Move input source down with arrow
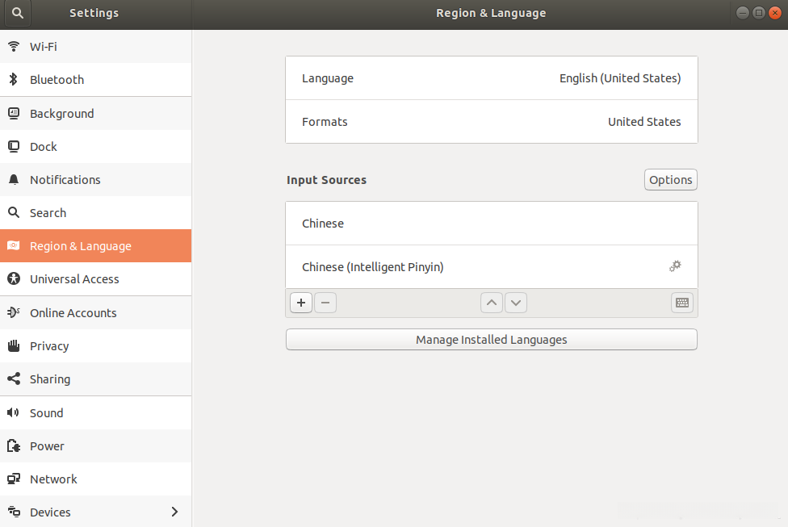This screenshot has width=788, height=527. pyautogui.click(x=515, y=303)
